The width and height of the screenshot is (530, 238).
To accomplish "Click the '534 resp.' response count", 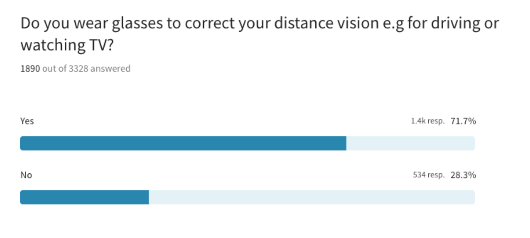I will point(429,175).
